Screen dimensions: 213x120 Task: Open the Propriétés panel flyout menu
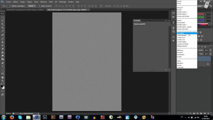click(x=169, y=21)
